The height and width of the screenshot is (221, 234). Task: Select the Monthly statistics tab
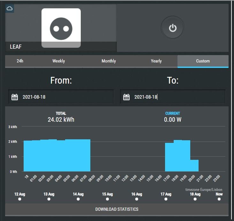click(109, 61)
